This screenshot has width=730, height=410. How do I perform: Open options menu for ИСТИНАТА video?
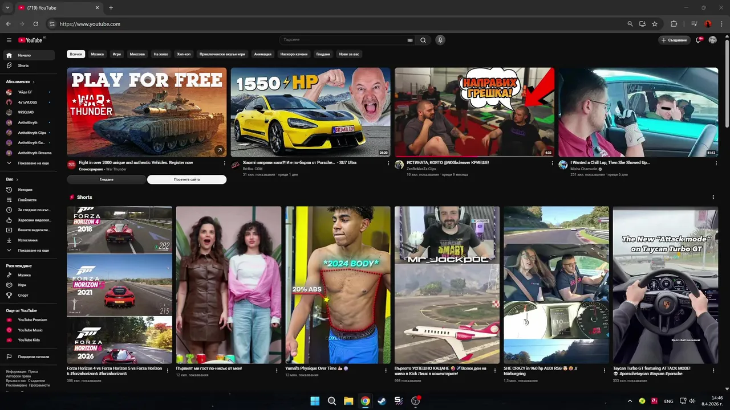tap(552, 163)
